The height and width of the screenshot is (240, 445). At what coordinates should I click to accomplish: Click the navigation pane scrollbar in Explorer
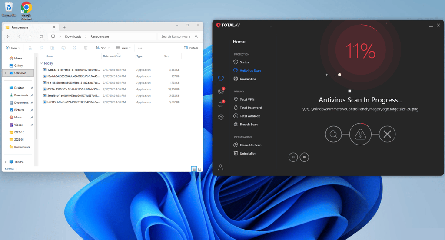click(36, 98)
